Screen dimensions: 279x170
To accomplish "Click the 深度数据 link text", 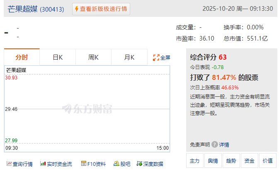I will pyautogui.click(x=153, y=164).
